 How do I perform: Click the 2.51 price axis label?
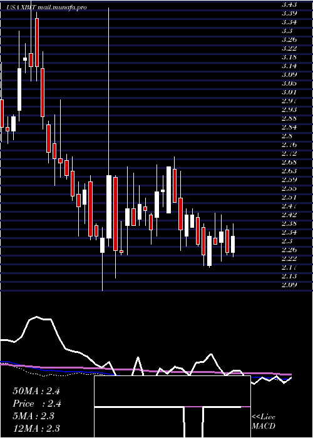(x=289, y=197)
